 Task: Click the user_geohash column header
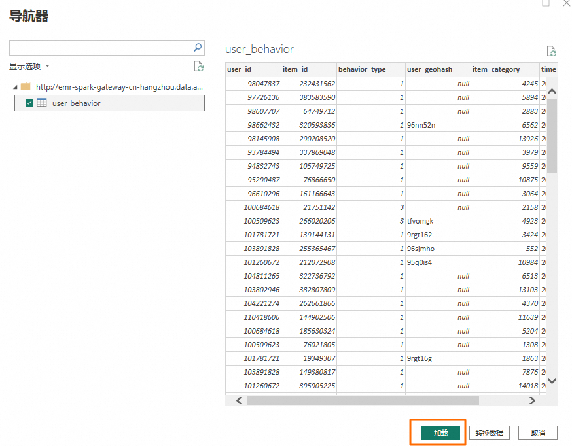(438, 69)
